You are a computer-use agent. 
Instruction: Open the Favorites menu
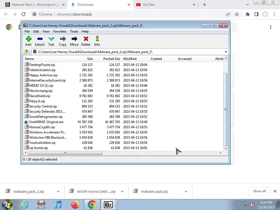60,31
